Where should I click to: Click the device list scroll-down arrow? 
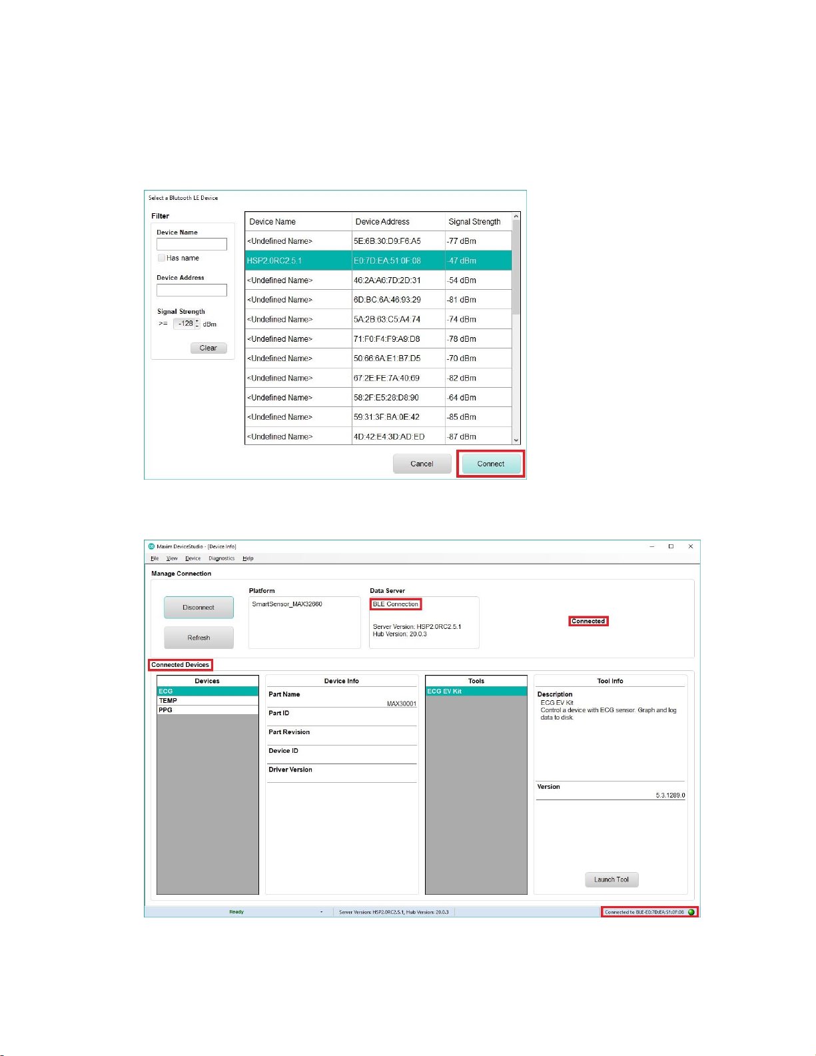point(516,440)
